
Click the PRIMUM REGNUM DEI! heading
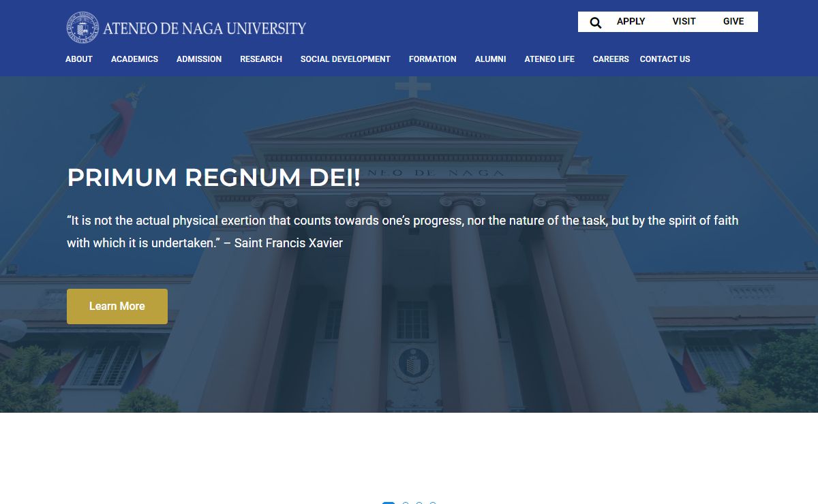pos(213,177)
